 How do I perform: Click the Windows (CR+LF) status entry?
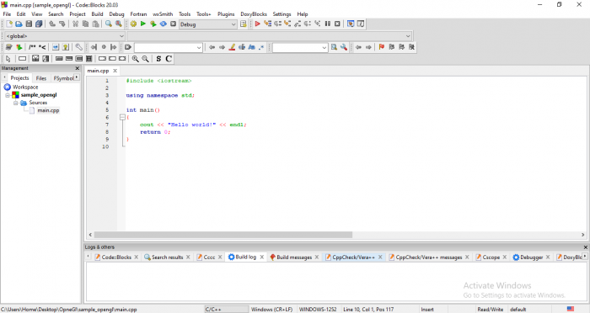tap(271, 310)
